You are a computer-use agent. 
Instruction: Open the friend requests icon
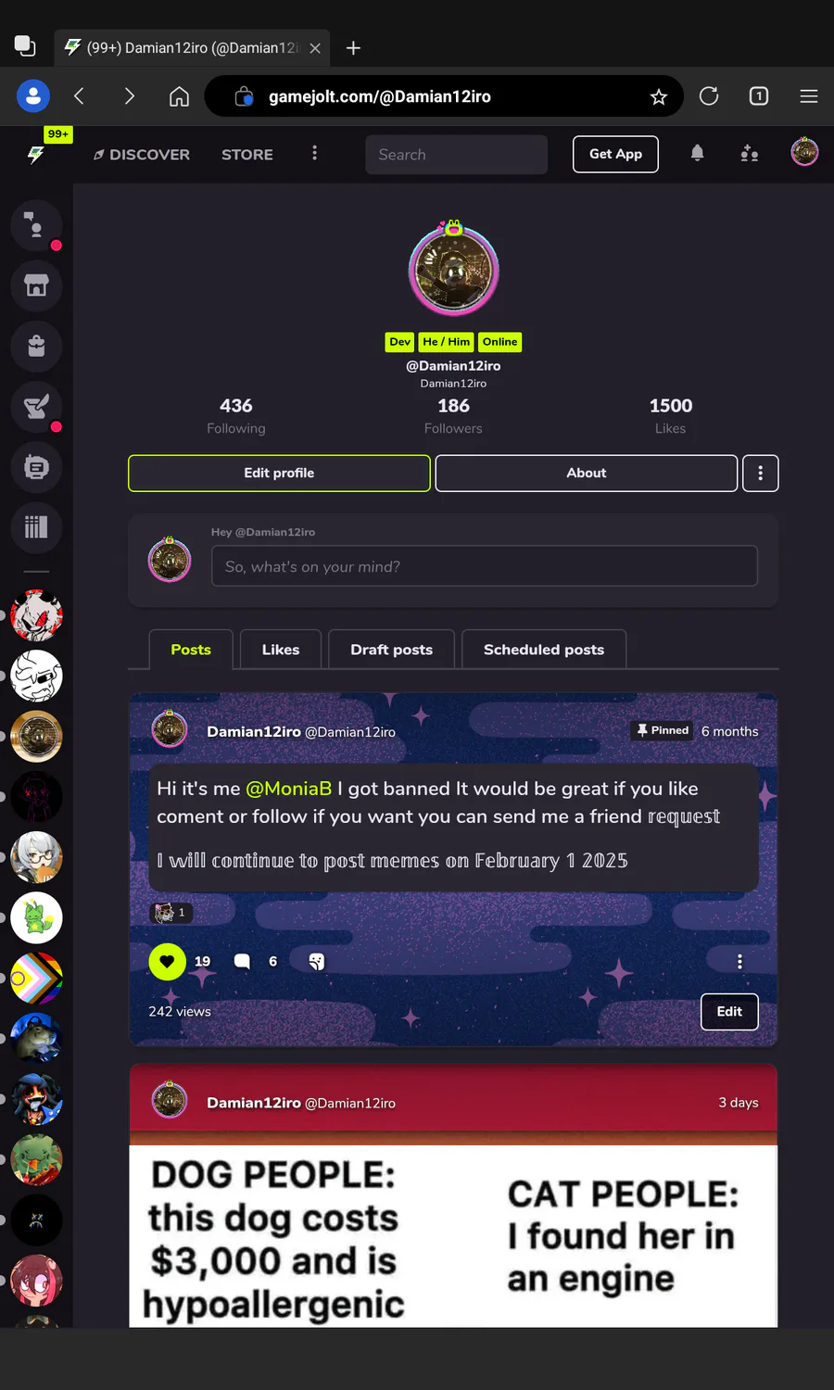pyautogui.click(x=750, y=154)
